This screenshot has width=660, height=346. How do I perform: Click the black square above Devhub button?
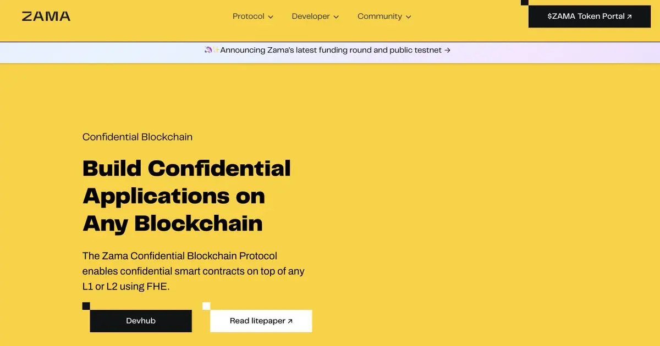click(86, 306)
